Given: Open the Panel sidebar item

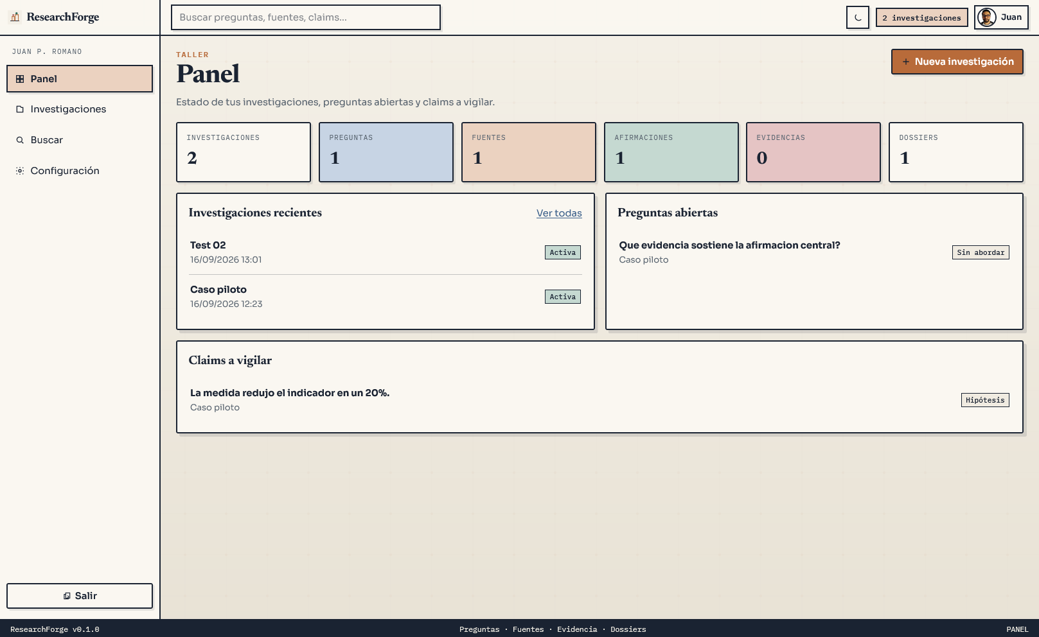Looking at the screenshot, I should 80,79.
